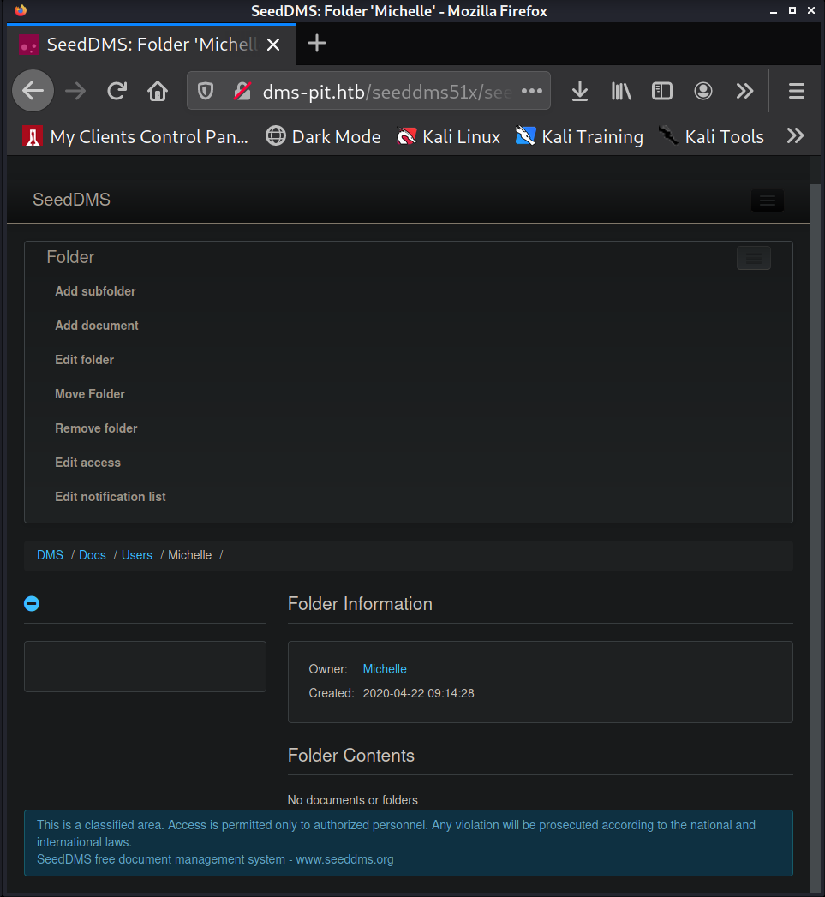Open page actions three-dot menu
This screenshot has height=897, width=825.
click(532, 91)
